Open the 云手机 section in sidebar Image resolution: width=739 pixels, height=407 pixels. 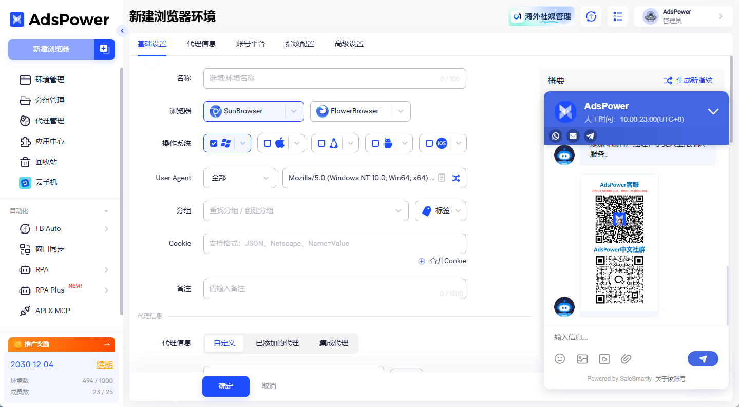pyautogui.click(x=49, y=182)
